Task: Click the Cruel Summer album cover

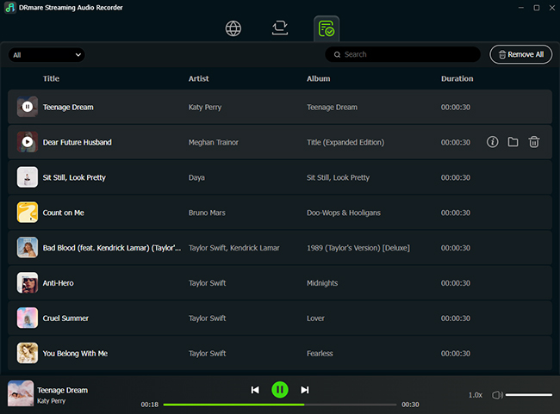Action: pyautogui.click(x=28, y=318)
